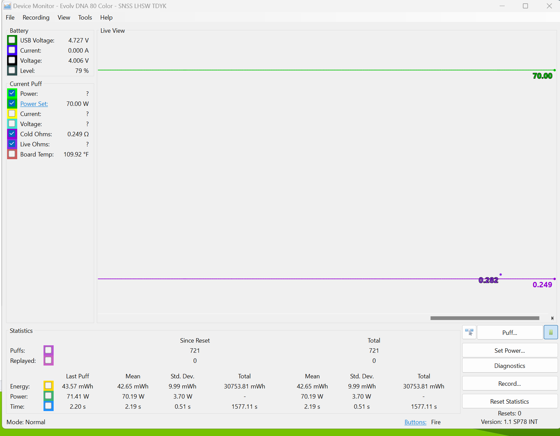Toggle the Battery Level graph checkbox
560x436 pixels.
[x=12, y=70]
